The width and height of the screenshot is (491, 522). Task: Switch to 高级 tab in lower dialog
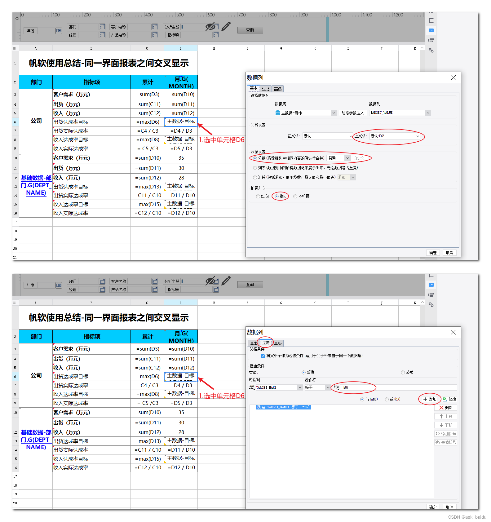point(278,343)
